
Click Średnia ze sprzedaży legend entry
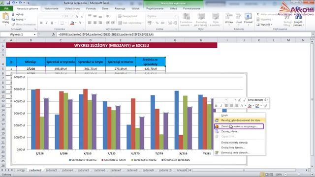pyautogui.click(x=176, y=160)
